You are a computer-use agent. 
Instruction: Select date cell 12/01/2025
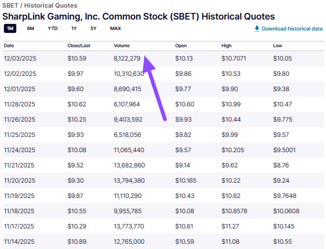click(x=20, y=89)
